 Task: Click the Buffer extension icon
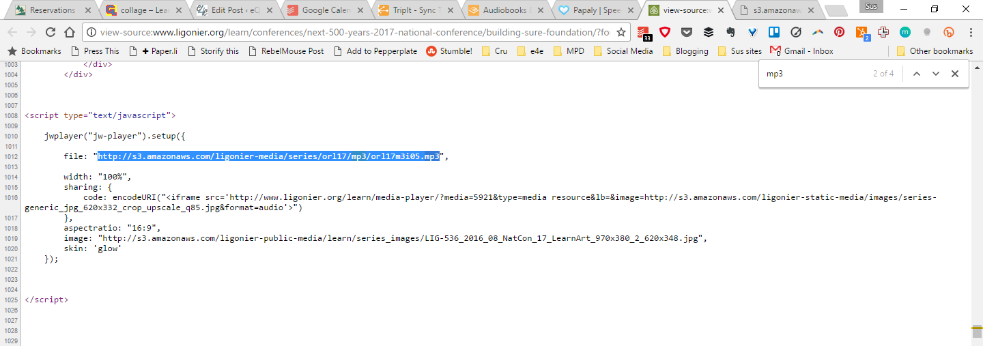(709, 32)
